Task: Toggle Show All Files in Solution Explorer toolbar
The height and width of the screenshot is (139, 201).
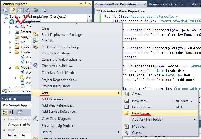Action: (x=13, y=10)
